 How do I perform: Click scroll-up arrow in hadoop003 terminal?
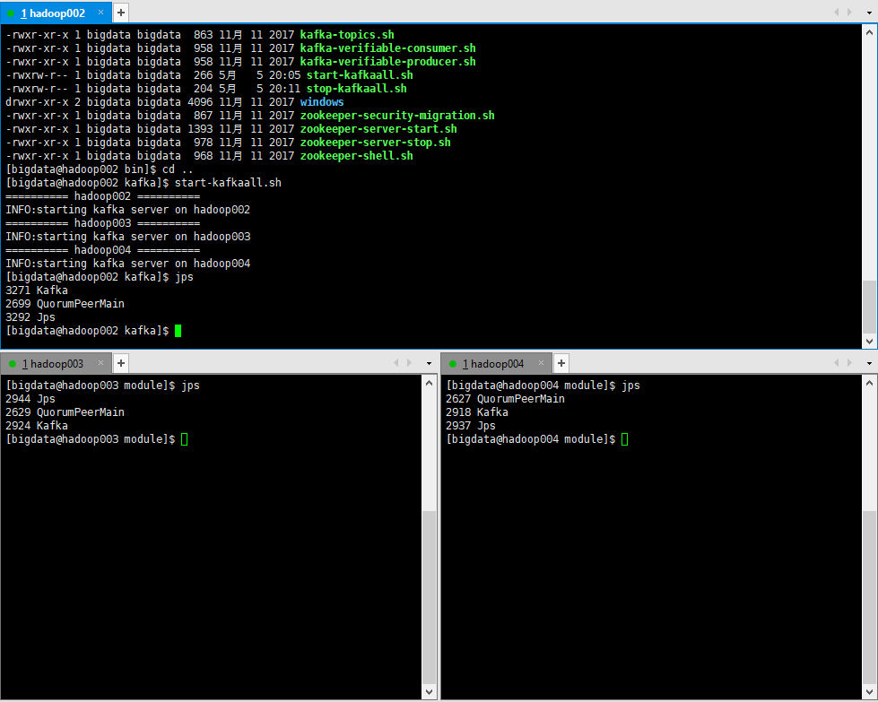(x=429, y=384)
